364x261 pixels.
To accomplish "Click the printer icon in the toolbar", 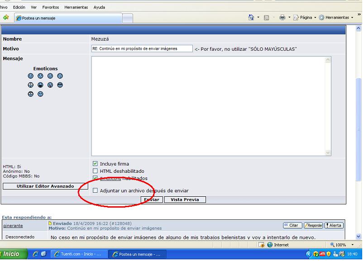I will (x=282, y=18).
